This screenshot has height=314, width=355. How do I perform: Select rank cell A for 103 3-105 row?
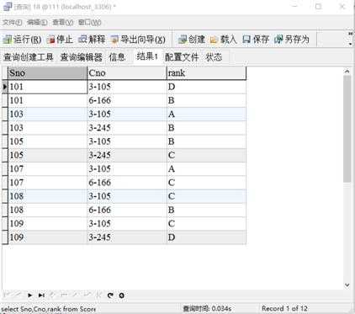(x=206, y=114)
